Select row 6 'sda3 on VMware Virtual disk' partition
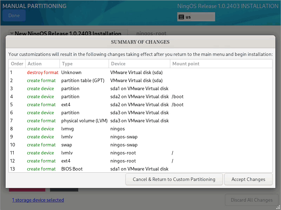The height and width of the screenshot is (210, 281). tap(139, 113)
